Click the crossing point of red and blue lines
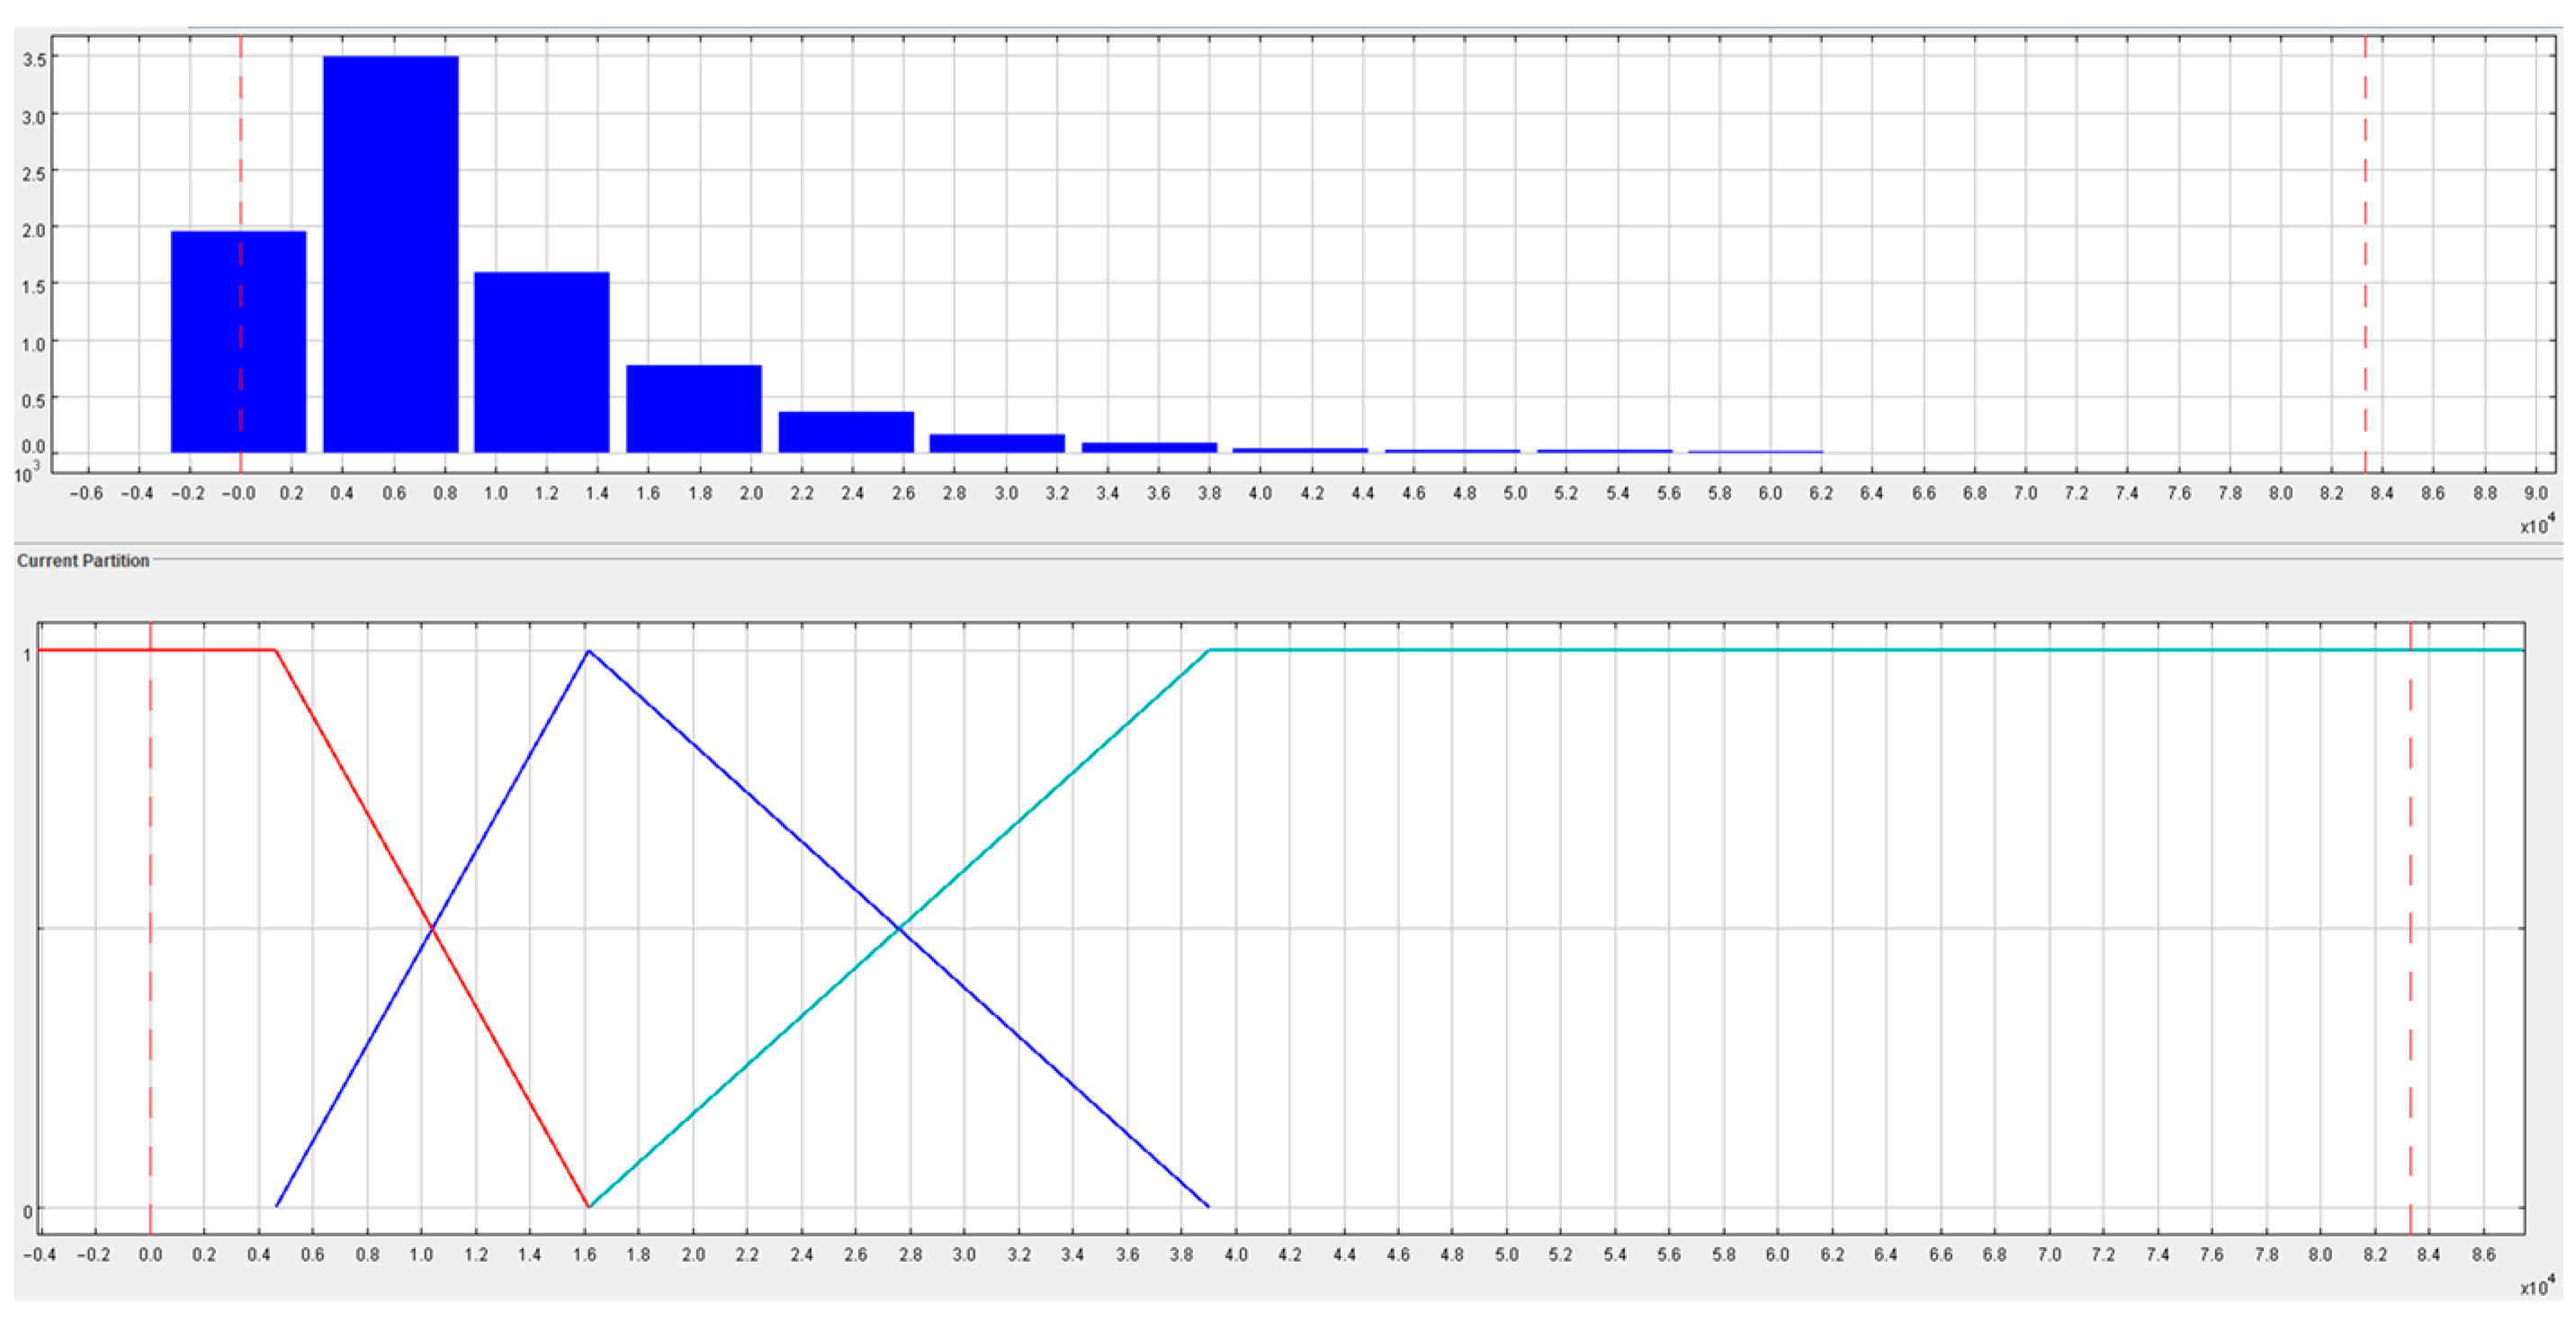The image size is (2576, 1322). [x=432, y=929]
